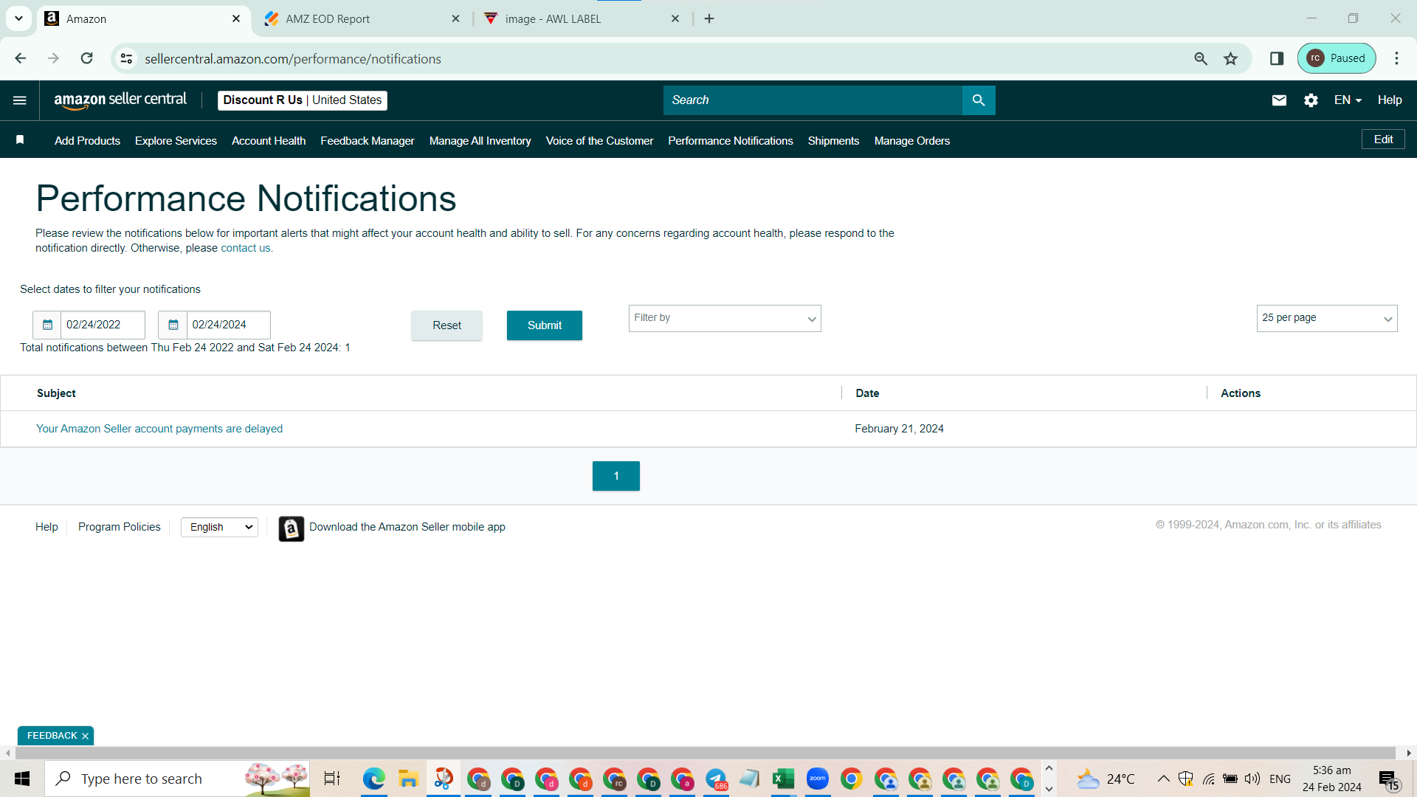Switch to the image - AWL LABEL tab
Viewport: 1417px width, 797px height.
[x=582, y=18]
